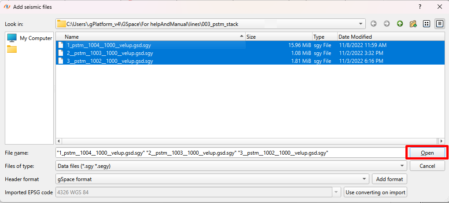This screenshot has height=203, width=449.
Task: Select file 1_pstm__1004__1000__velup.gsd.sgy
Action: click(109, 45)
